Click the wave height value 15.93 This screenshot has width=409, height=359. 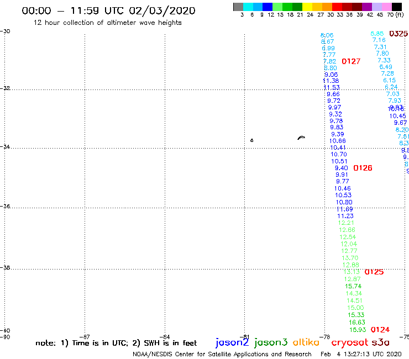(x=358, y=330)
